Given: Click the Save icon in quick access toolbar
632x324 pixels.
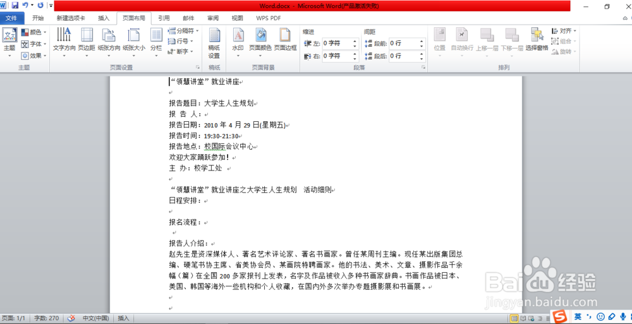Looking at the screenshot, I should click(x=15, y=6).
